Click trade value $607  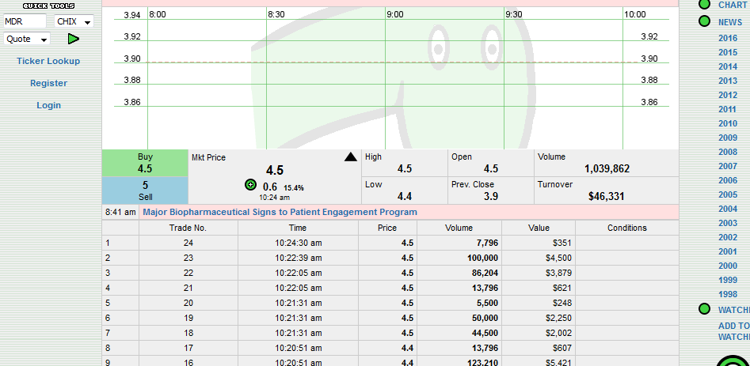562,349
